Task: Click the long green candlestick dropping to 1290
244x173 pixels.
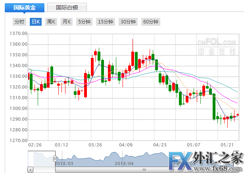Action: click(214, 107)
